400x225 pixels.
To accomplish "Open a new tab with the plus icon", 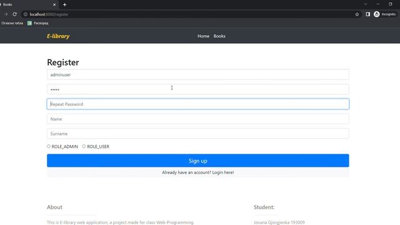I will click(64, 4).
